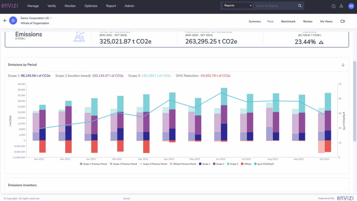Open the Manage menu
Image resolution: width=357 pixels, height=201 pixels.
(33, 6)
